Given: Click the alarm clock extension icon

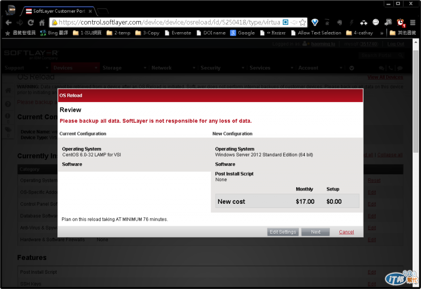Looking at the screenshot, I should tap(401, 23).
